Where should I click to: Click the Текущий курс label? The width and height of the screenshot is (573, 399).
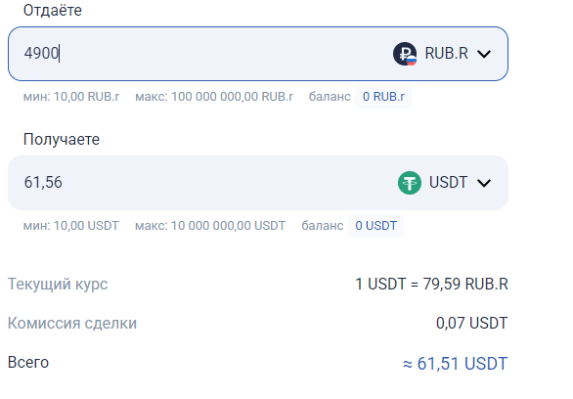(x=58, y=284)
